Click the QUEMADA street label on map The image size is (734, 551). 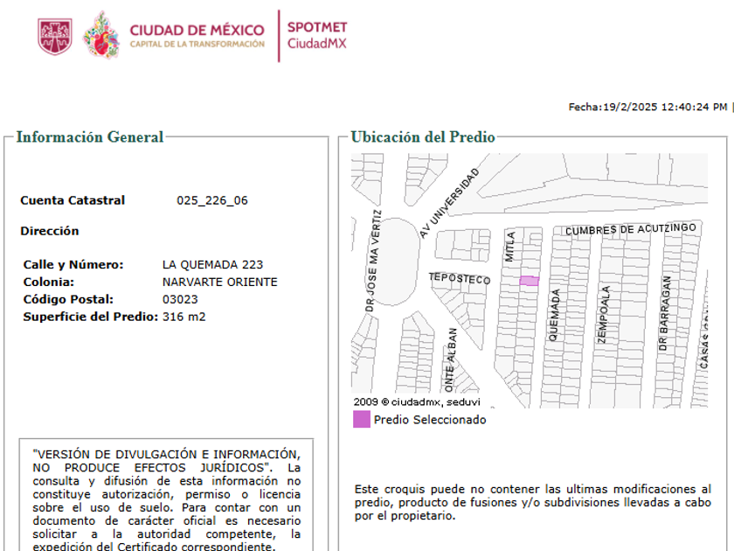point(554,315)
